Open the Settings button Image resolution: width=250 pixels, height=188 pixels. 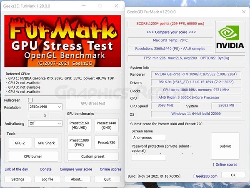click(18, 179)
